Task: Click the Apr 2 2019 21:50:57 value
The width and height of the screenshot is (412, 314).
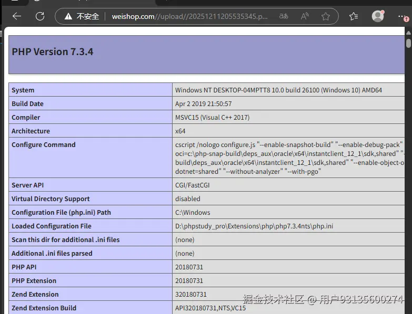Action: coord(204,104)
